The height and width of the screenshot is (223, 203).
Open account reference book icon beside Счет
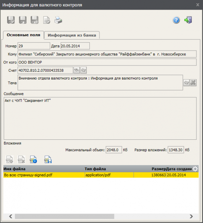[83, 70]
